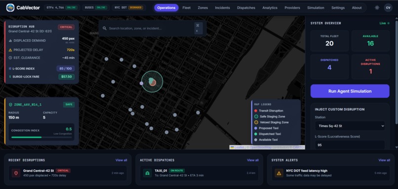Click the Displaced Demand bar-chart icon
Screen dimensions: 398x189
(x=10, y=40)
